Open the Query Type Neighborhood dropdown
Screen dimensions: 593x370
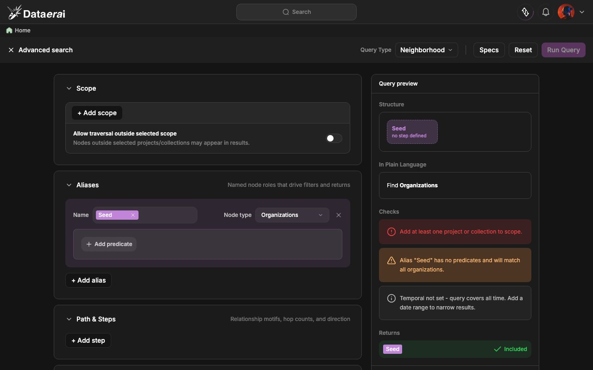point(427,50)
